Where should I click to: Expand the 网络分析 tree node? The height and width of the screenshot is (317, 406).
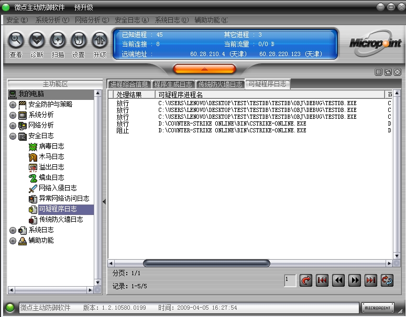tap(13, 126)
